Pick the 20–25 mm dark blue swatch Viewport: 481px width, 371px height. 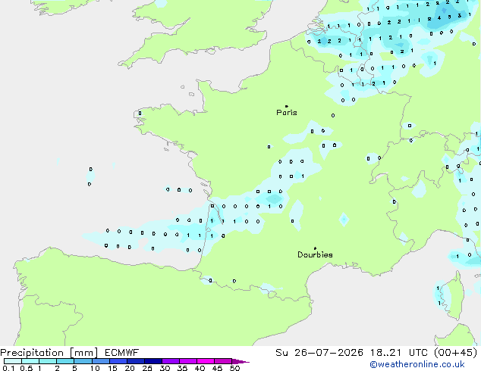point(135,361)
